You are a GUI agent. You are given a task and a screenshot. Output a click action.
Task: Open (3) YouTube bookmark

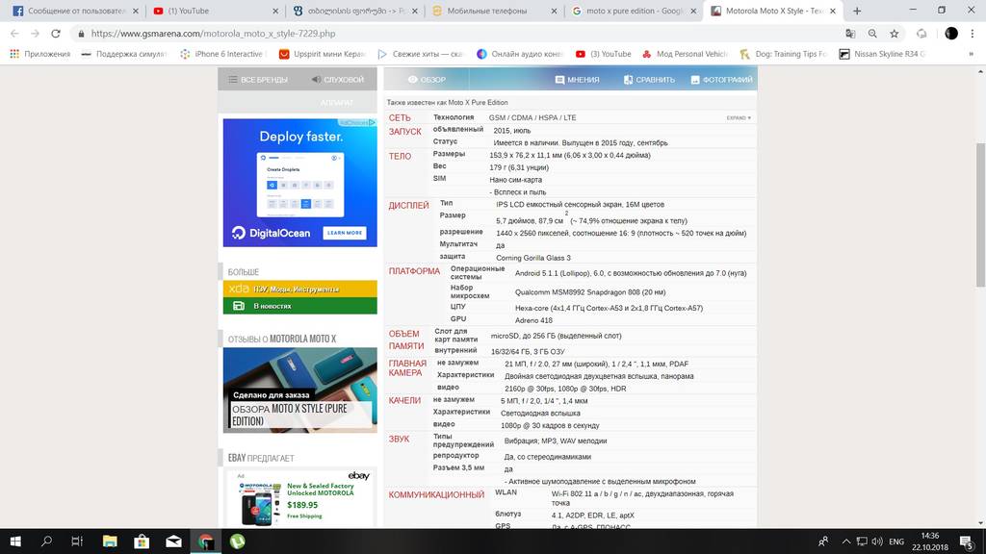[x=603, y=54]
